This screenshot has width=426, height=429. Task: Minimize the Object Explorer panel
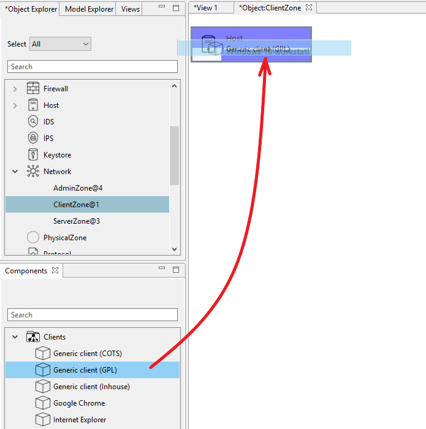pyautogui.click(x=162, y=7)
